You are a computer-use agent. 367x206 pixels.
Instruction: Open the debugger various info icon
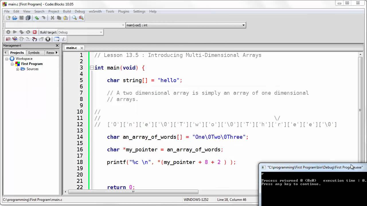tap(64, 39)
